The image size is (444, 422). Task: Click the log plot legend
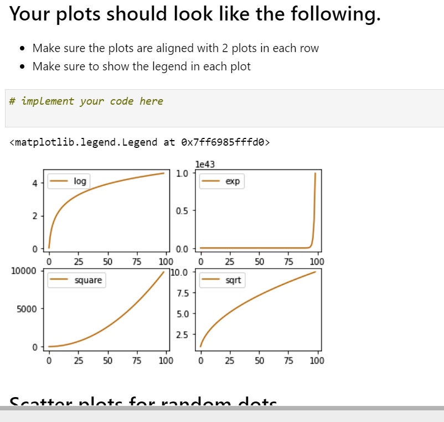pyautogui.click(x=69, y=181)
